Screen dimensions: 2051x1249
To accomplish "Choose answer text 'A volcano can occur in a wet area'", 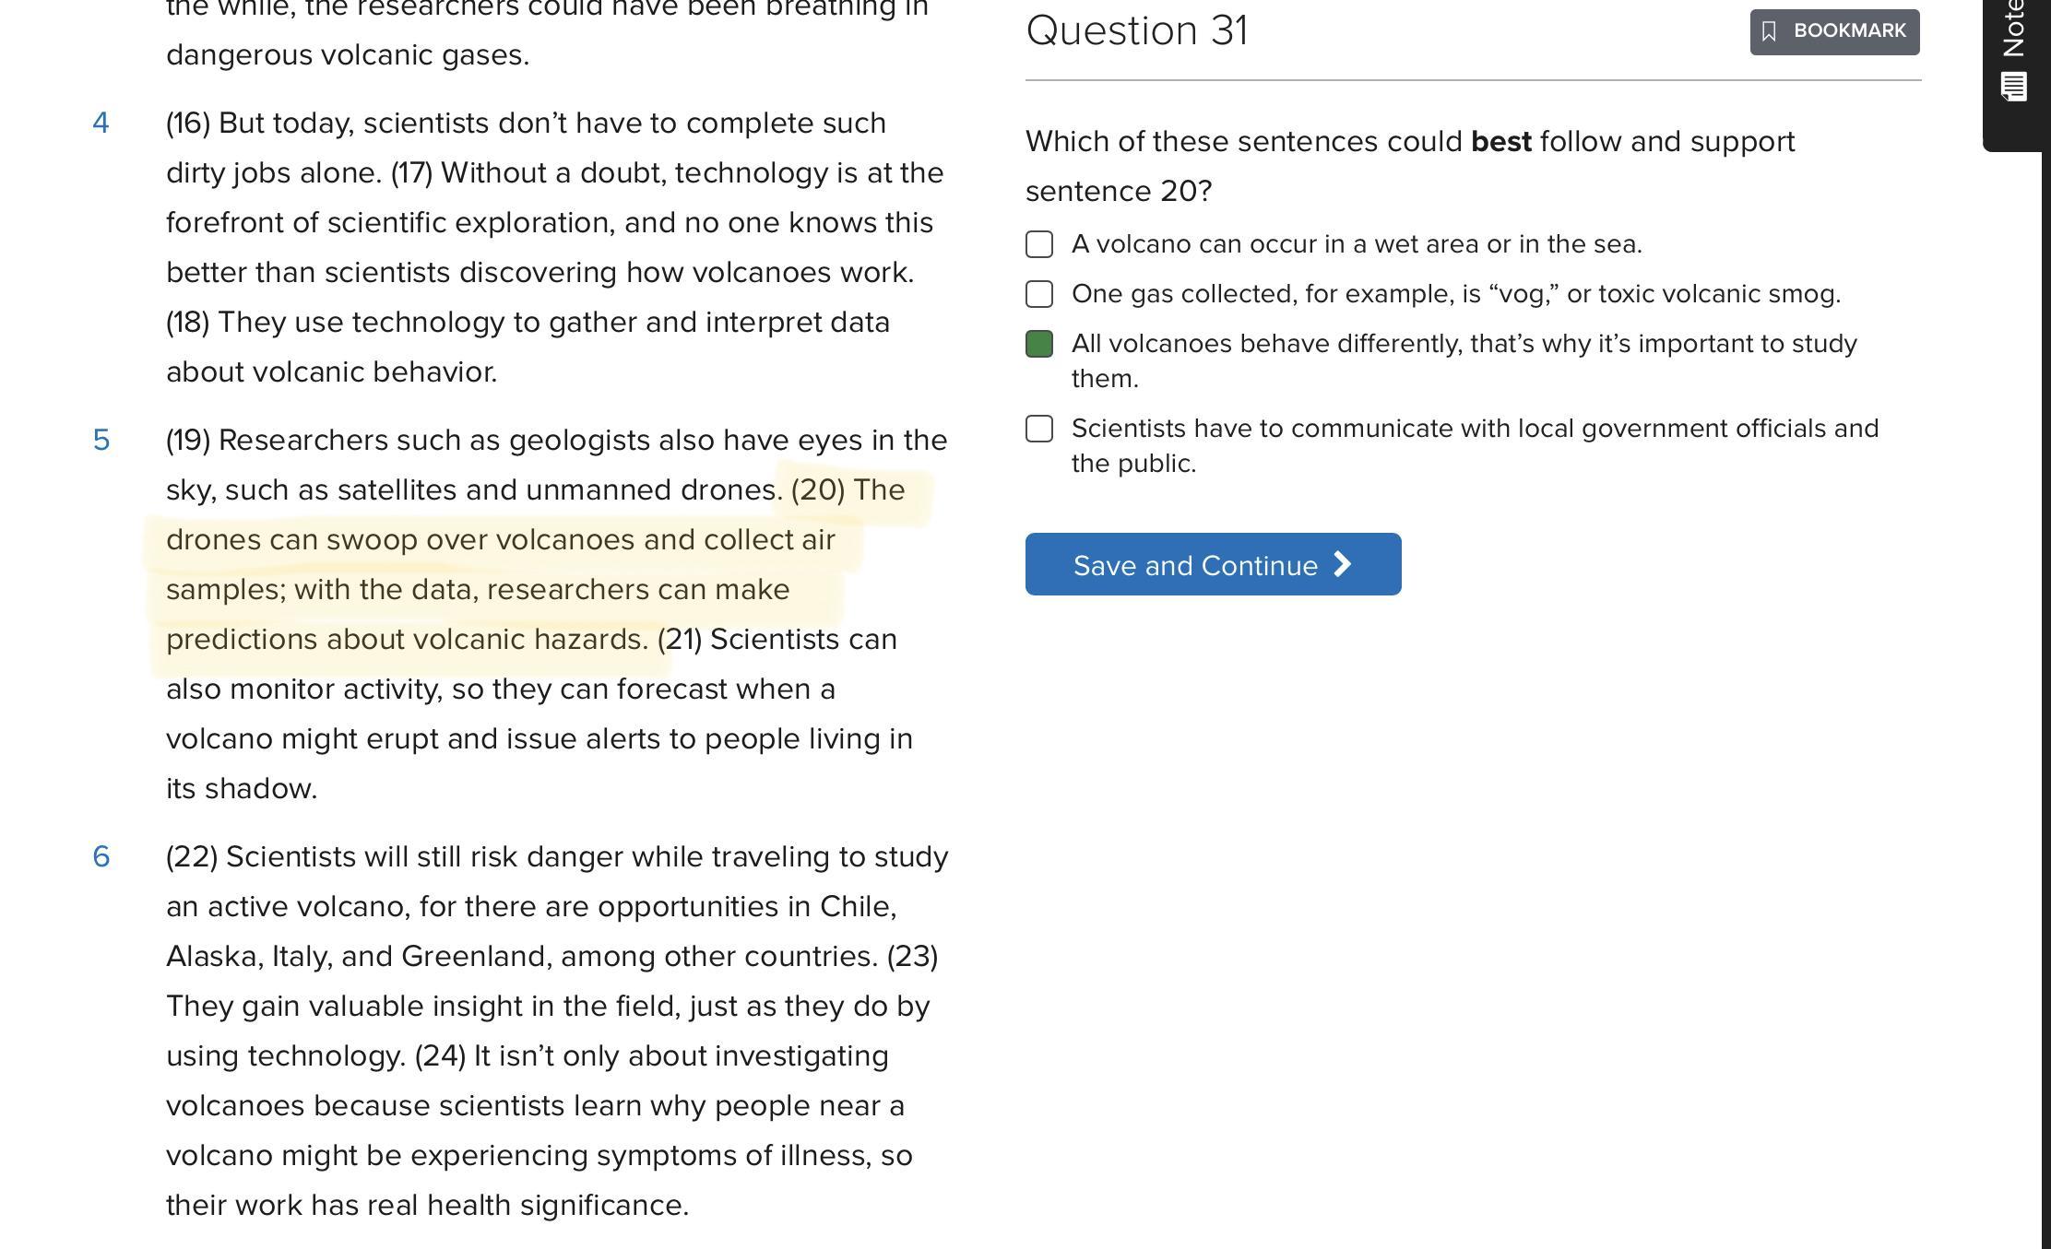I will [1356, 244].
